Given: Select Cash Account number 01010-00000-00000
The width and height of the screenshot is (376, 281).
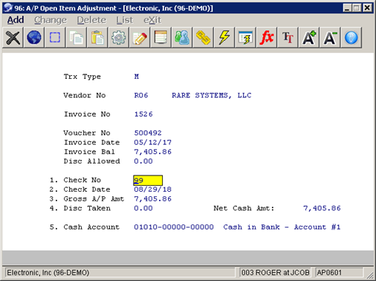Looking at the screenshot, I should (x=174, y=227).
